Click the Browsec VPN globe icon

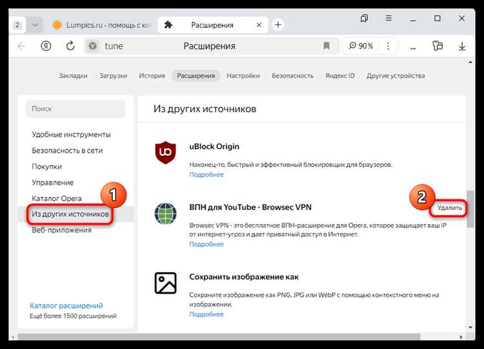[165, 214]
